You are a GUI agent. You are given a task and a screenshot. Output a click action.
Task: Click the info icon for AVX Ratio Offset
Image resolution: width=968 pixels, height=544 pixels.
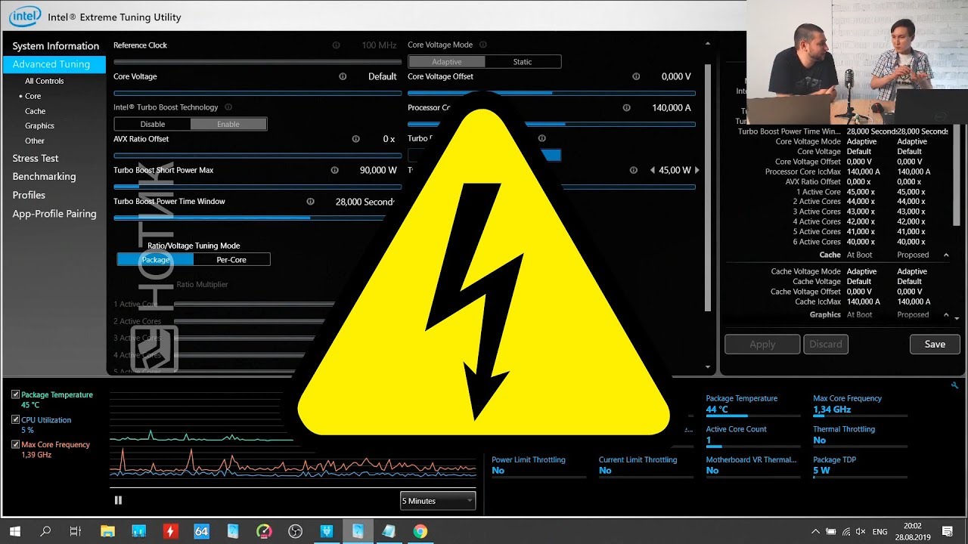tap(355, 139)
